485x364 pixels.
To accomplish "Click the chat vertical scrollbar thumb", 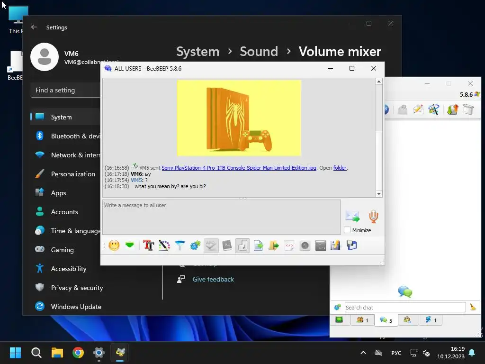I will (x=379, y=108).
